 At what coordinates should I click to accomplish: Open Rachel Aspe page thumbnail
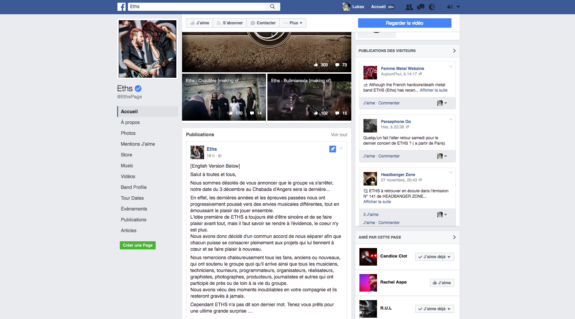click(368, 283)
